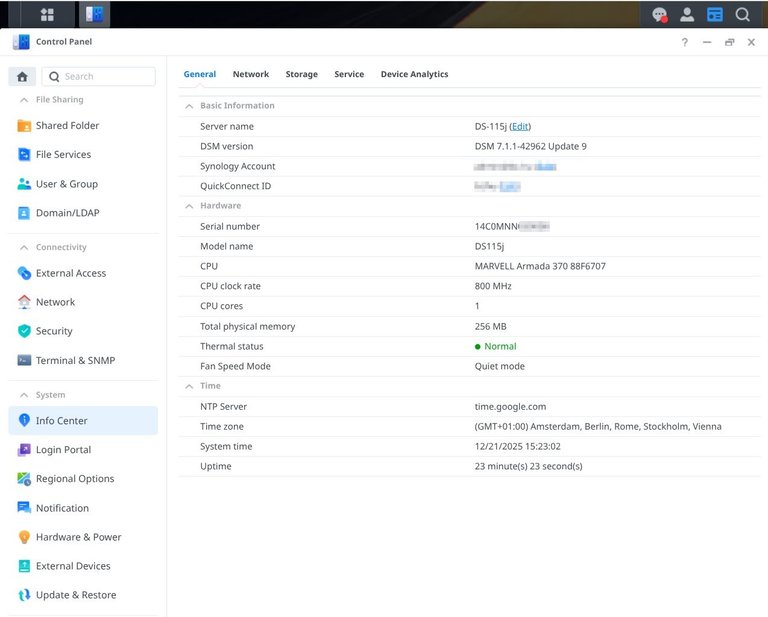Switch to the General tab
The height and width of the screenshot is (617, 768).
coord(200,74)
